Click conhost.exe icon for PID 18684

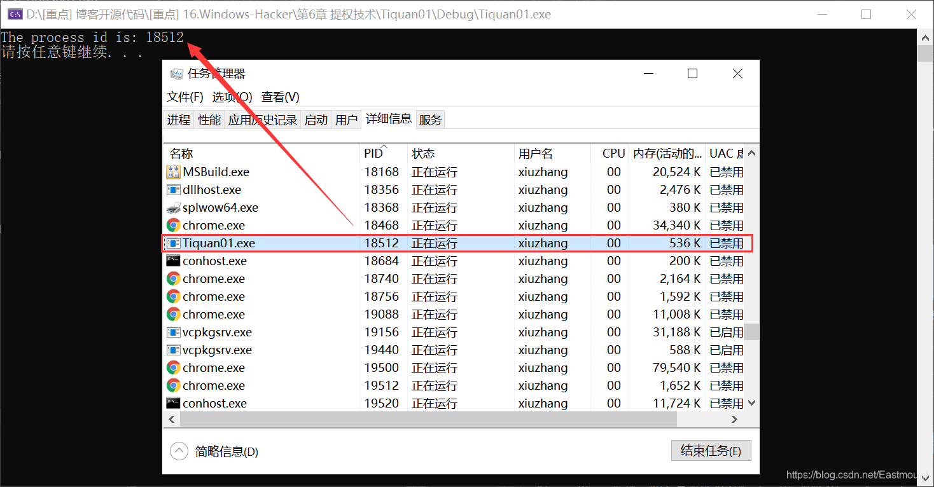[x=173, y=261]
